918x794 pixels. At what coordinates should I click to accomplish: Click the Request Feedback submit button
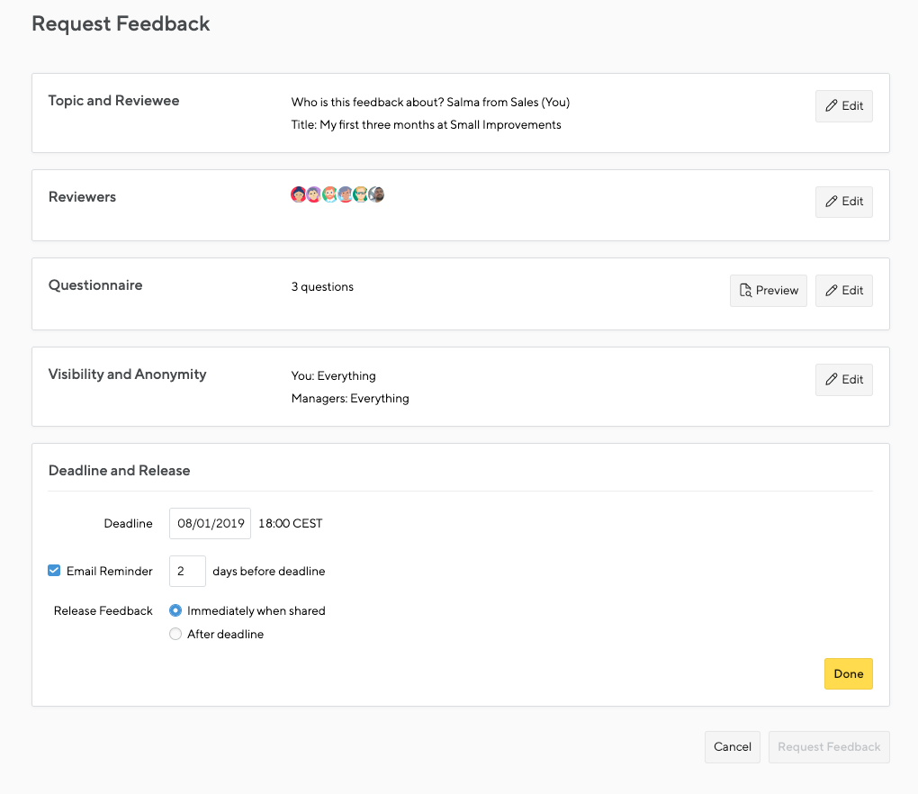[x=828, y=746]
